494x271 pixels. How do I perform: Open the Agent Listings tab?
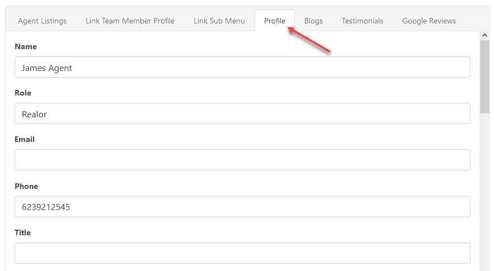click(x=42, y=21)
